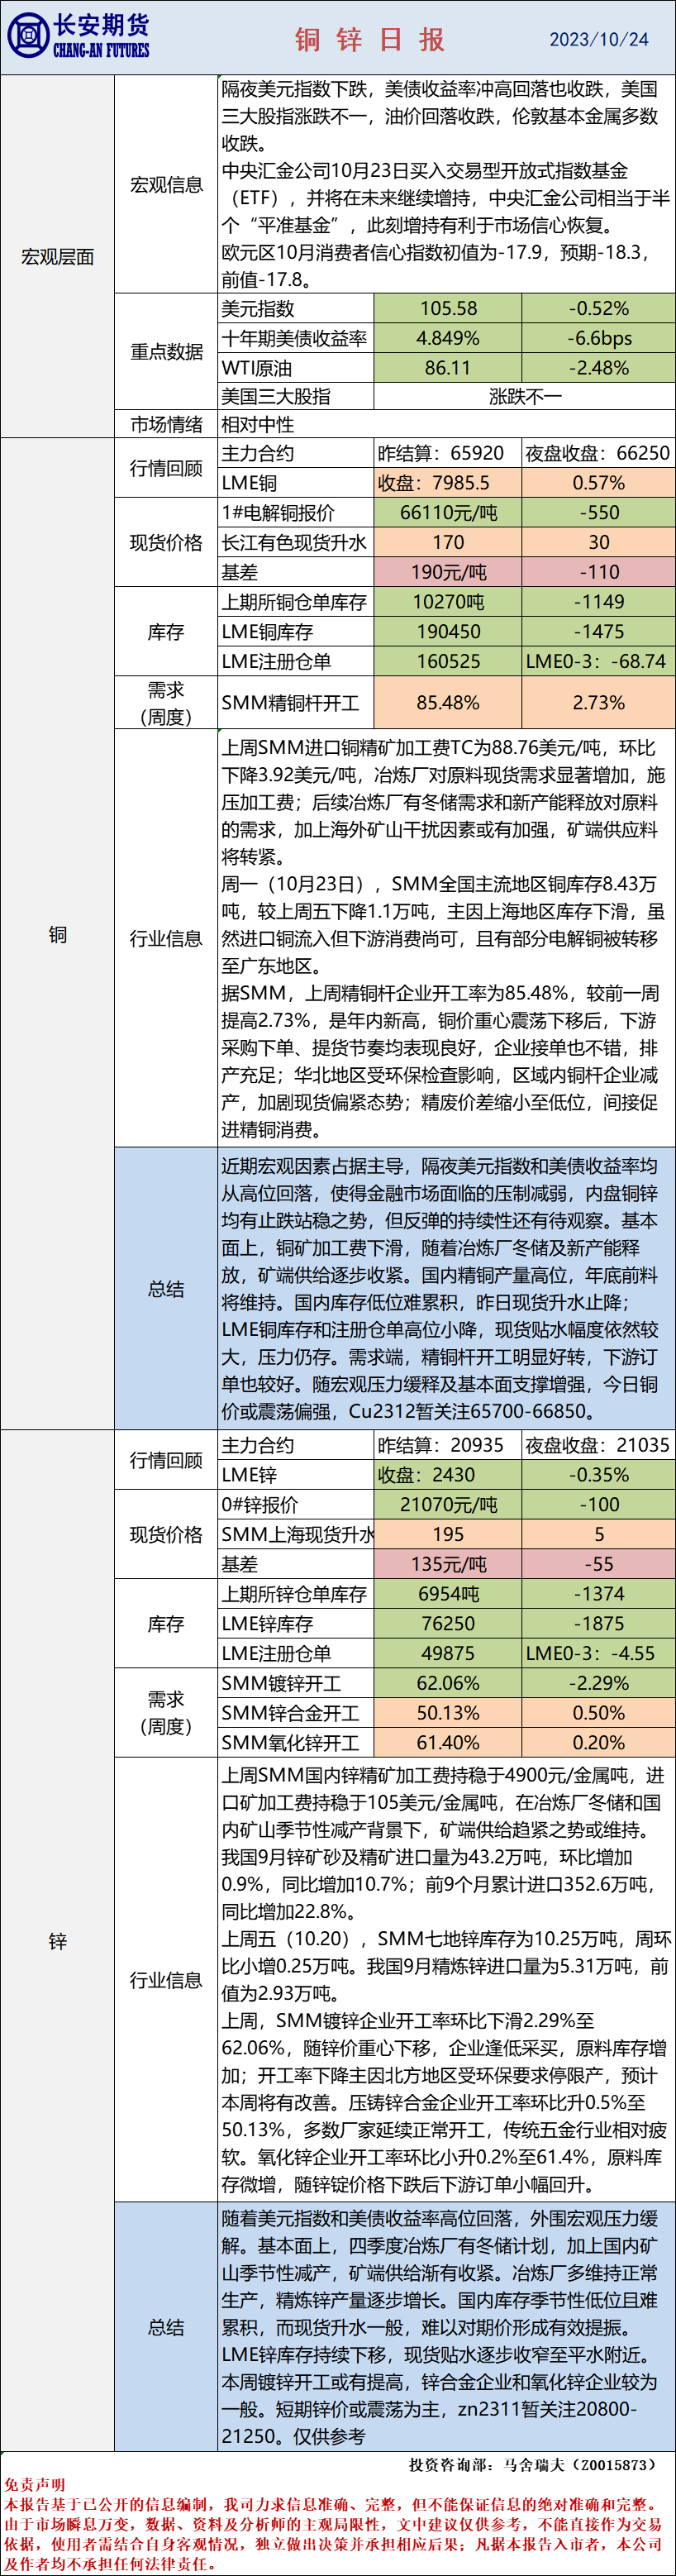Click the WTI原油 change -2.48%

[598, 368]
